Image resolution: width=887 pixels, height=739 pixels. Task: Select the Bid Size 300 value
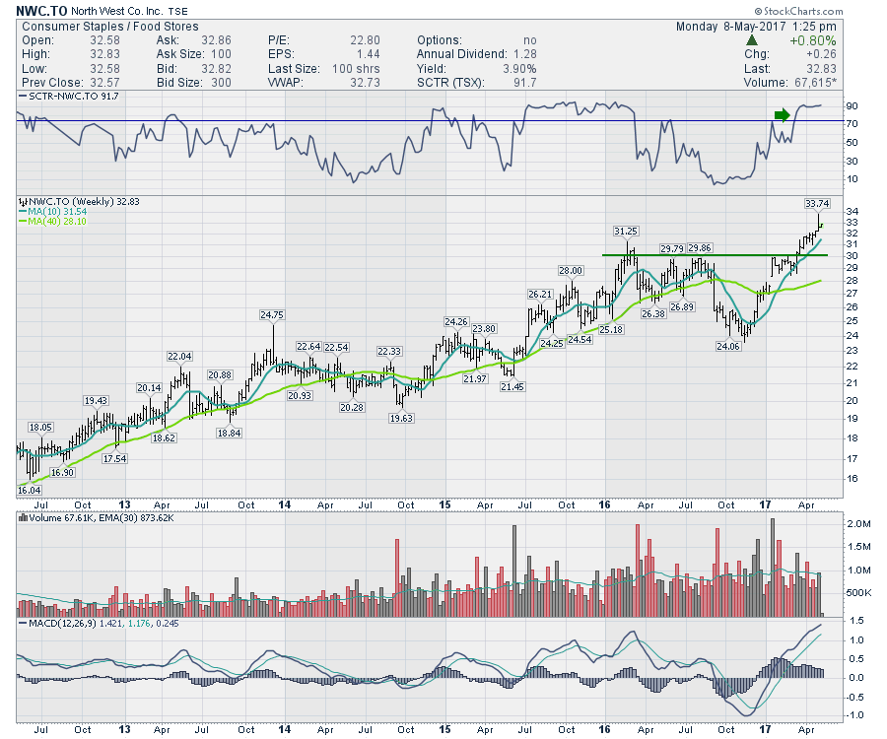[x=221, y=83]
